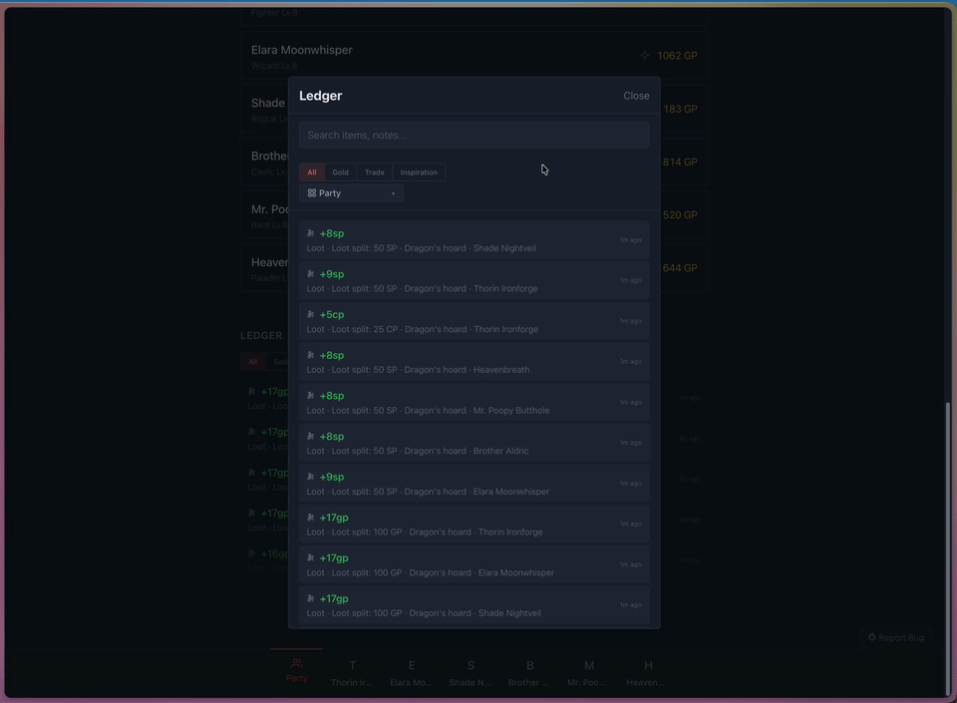The image size is (957, 703).
Task: Click the Report Bug button
Action: pos(896,637)
